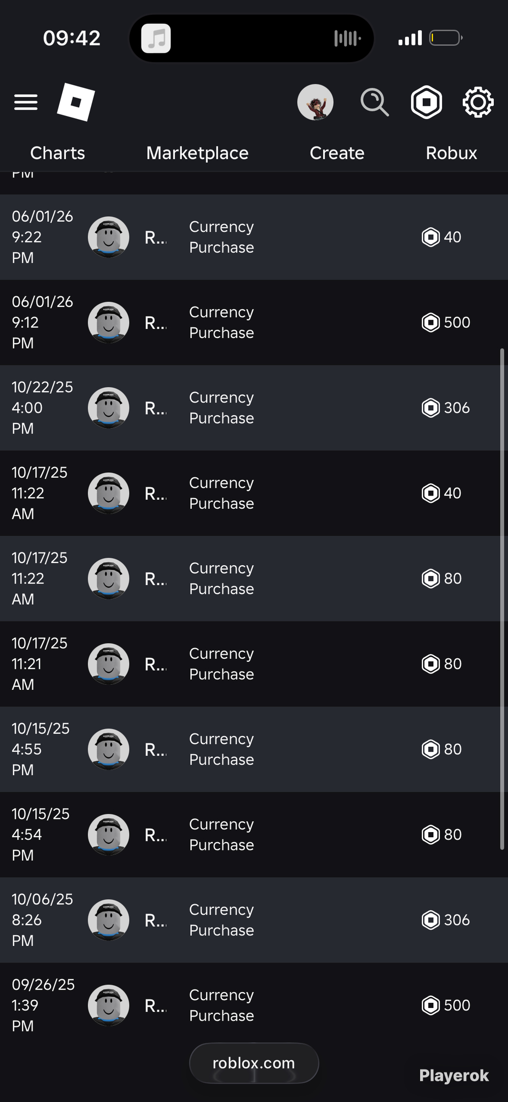The height and width of the screenshot is (1102, 508).
Task: Tap the Robux icon next to 500 on 06/01/26
Action: tap(431, 323)
